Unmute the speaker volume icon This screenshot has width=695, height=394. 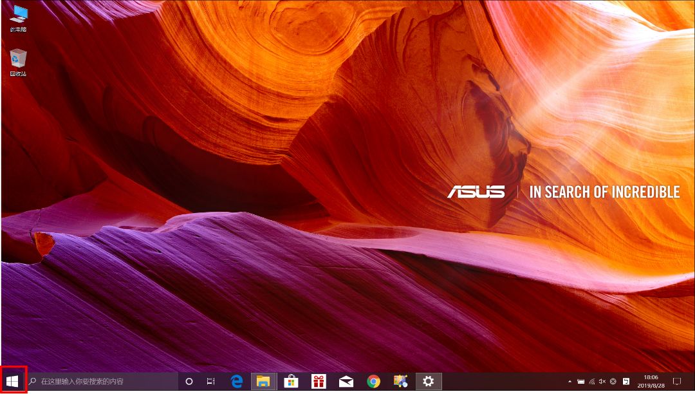point(602,382)
